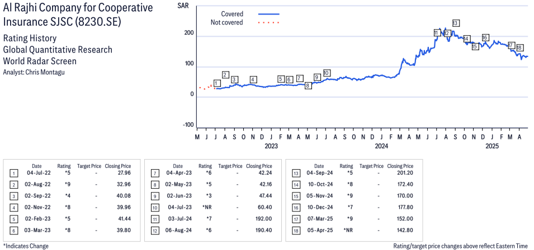Click the 200 y-axis label

pos(189,33)
